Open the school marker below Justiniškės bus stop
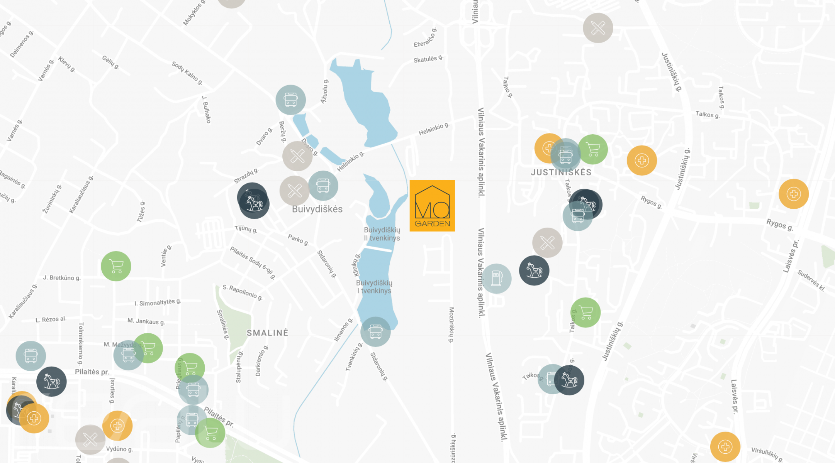Image resolution: width=835 pixels, height=463 pixels. coord(547,243)
